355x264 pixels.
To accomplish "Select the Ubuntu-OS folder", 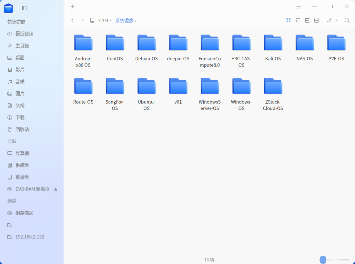I will [x=147, y=94].
